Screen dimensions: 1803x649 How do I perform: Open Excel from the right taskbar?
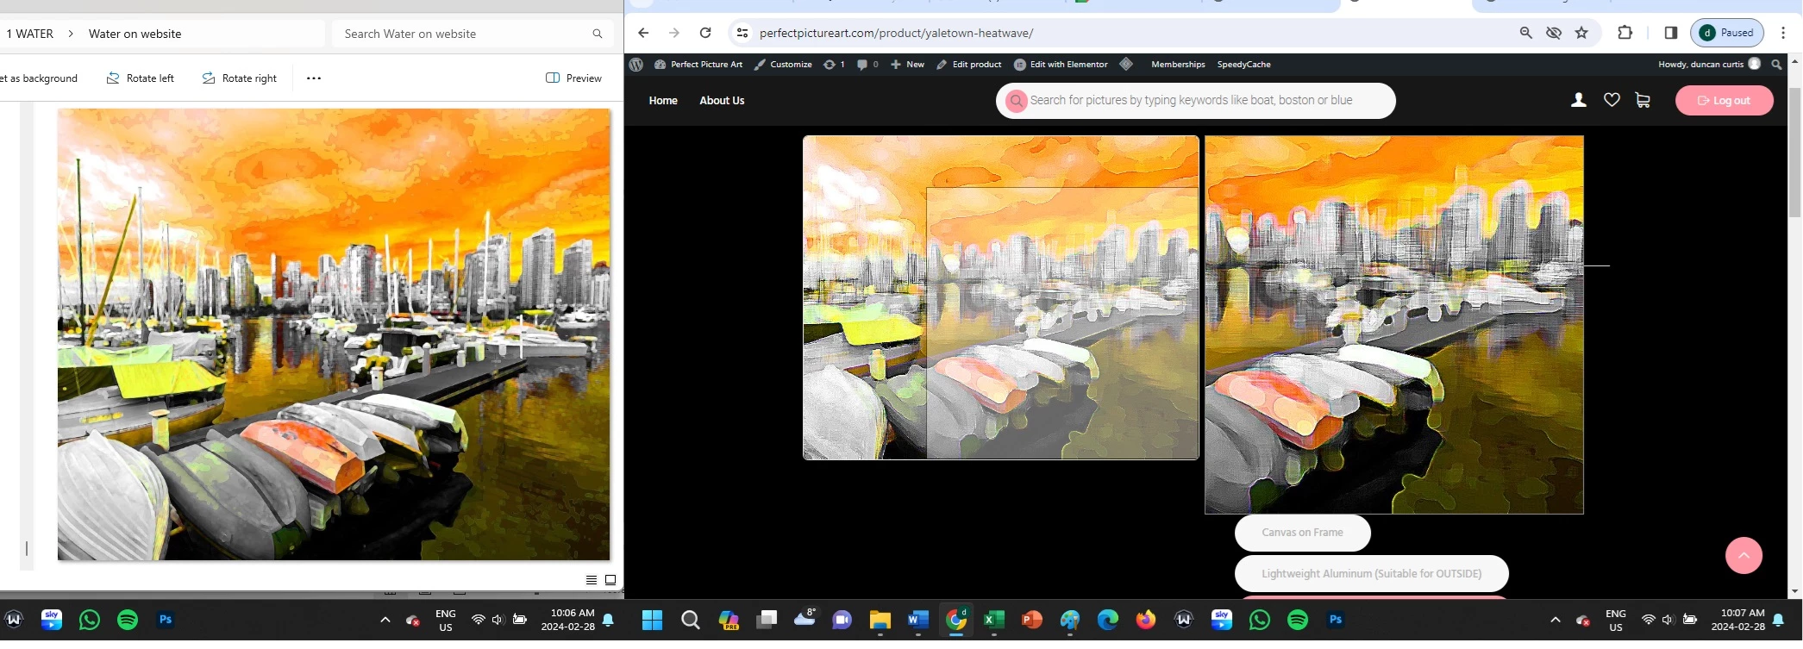994,620
